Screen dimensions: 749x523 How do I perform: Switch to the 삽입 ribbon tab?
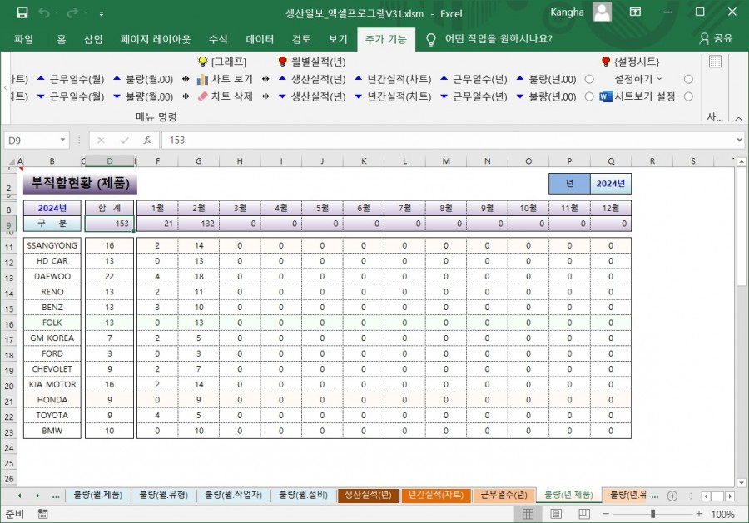[x=93, y=39]
